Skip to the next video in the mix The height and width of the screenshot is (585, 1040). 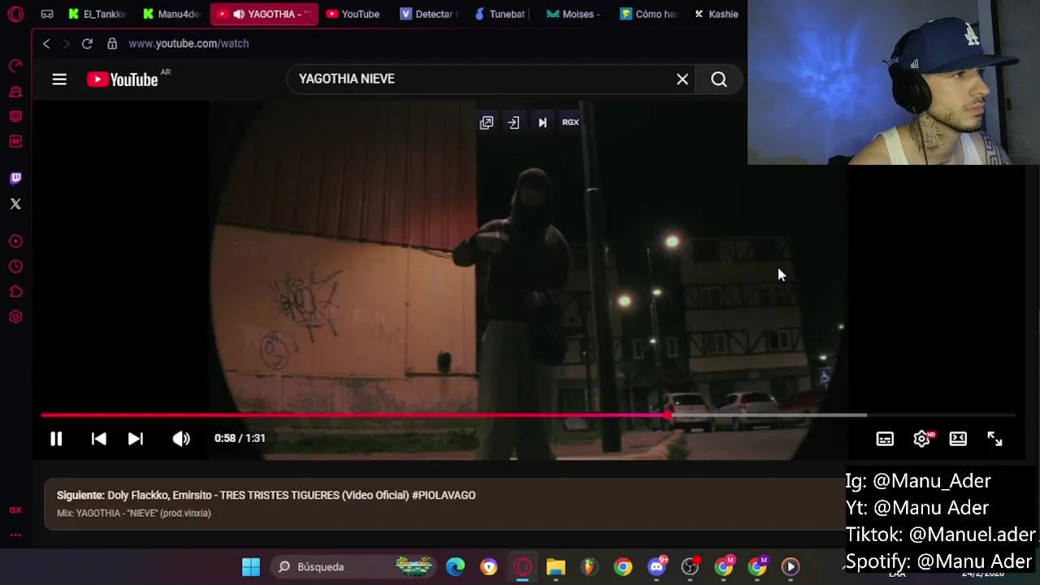136,439
